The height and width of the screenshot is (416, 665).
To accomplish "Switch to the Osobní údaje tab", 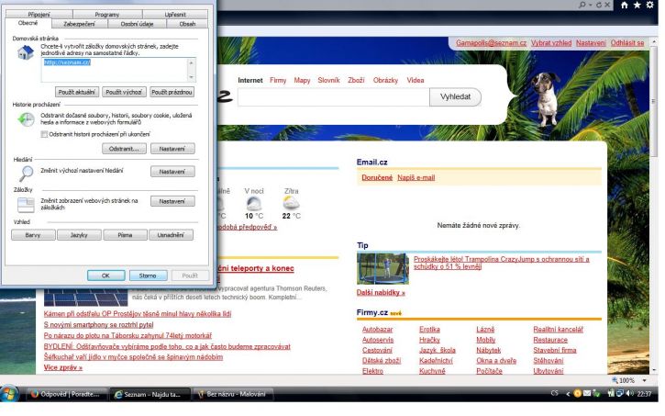I will pyautogui.click(x=137, y=24).
